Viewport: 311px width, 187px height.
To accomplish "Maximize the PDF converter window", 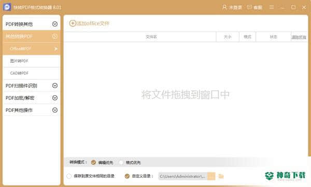I will (x=293, y=7).
